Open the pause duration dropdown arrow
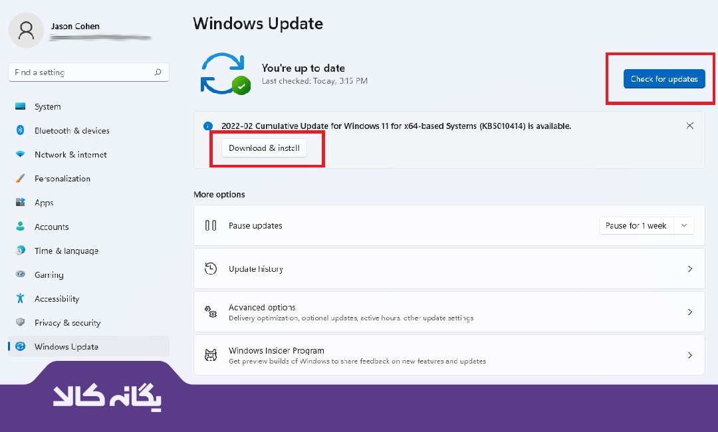 [x=684, y=225]
